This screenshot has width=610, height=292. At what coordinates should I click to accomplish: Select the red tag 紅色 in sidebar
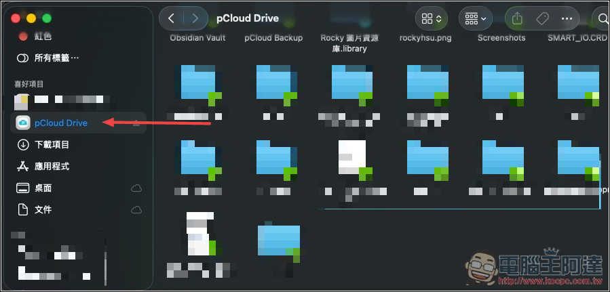pos(43,36)
